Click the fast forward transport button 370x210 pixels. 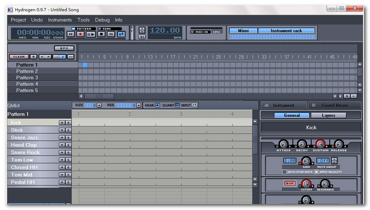(x=111, y=34)
